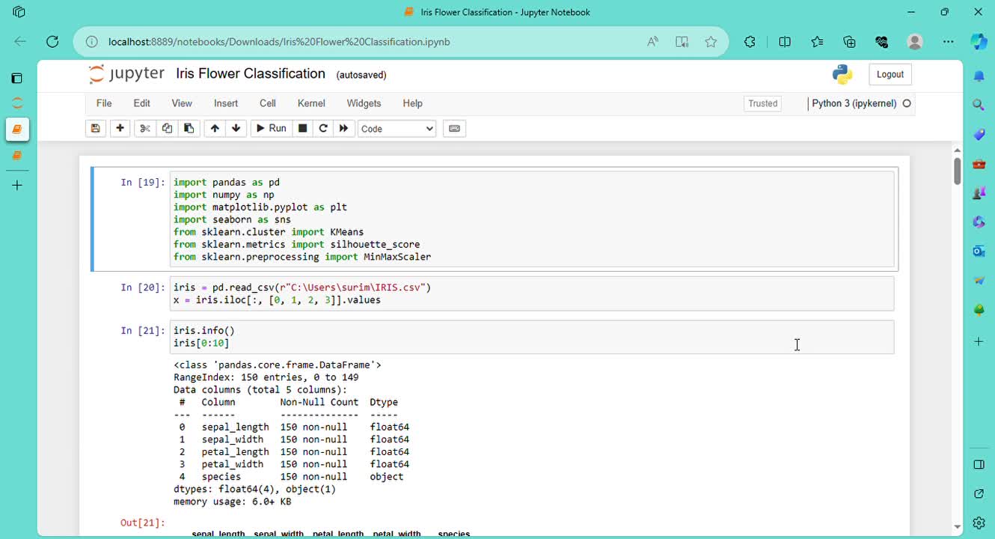Open the cell type Code dropdown
The image size is (995, 539).
click(x=397, y=129)
